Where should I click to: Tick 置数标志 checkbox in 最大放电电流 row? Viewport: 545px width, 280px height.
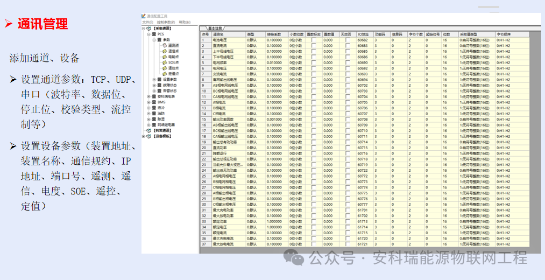tap(314, 244)
